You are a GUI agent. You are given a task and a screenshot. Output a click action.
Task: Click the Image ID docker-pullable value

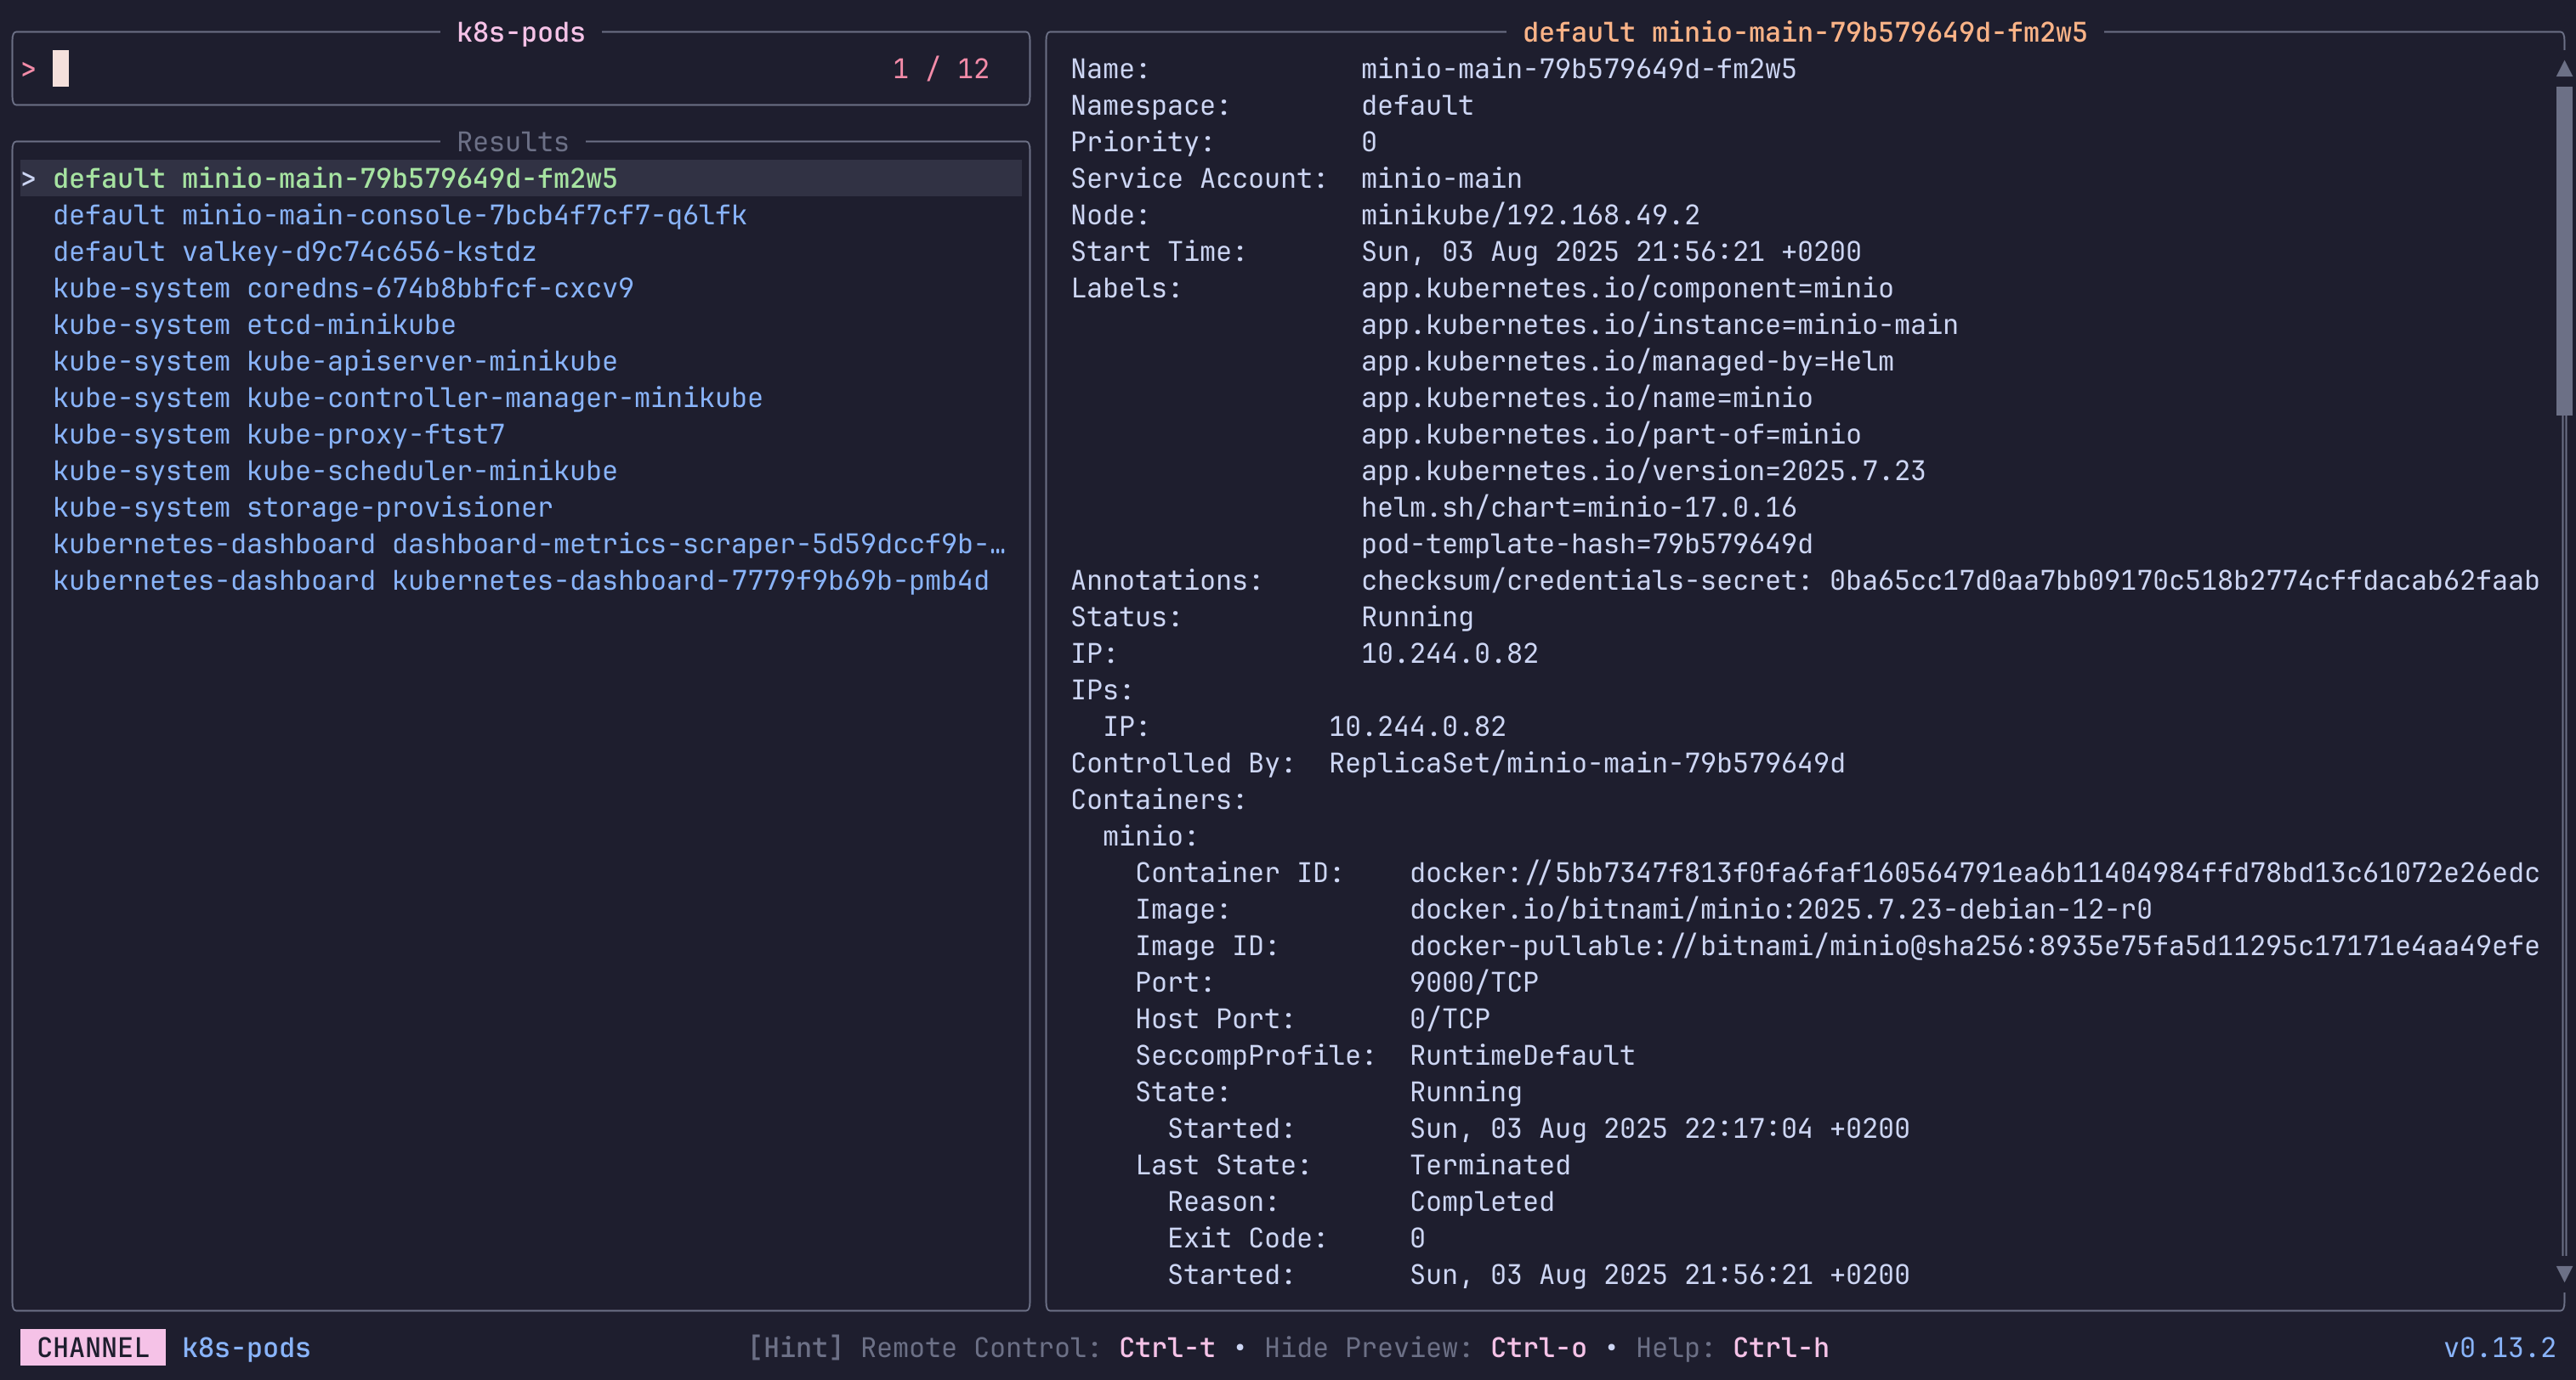coord(1975,947)
